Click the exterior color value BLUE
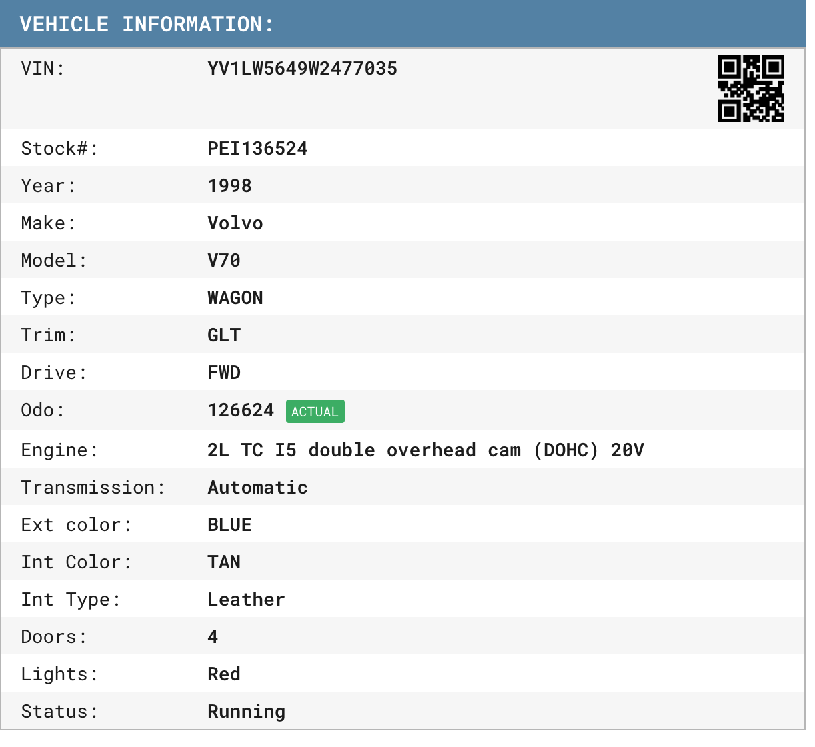 click(x=229, y=525)
